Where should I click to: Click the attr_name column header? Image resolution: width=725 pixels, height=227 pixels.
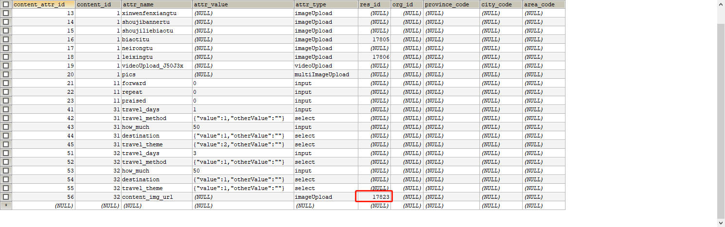157,4
